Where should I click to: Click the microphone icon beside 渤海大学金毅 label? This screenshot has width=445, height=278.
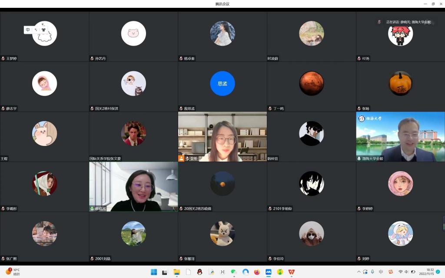tap(359, 159)
